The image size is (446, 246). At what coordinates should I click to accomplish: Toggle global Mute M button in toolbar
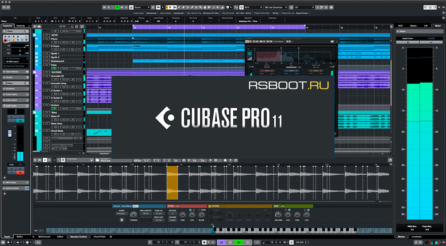[104, 8]
